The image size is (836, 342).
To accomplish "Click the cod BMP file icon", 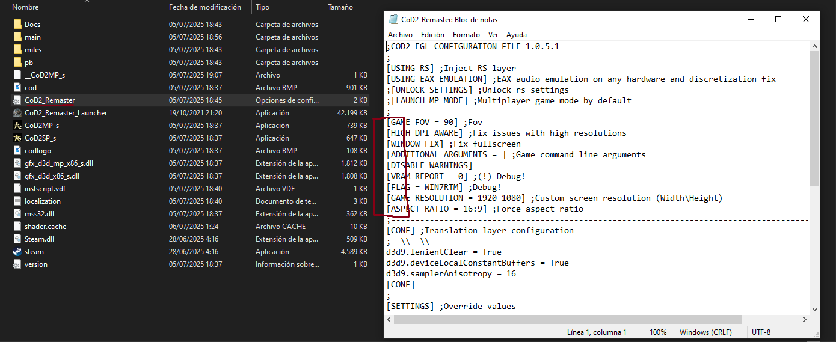I will pos(17,88).
